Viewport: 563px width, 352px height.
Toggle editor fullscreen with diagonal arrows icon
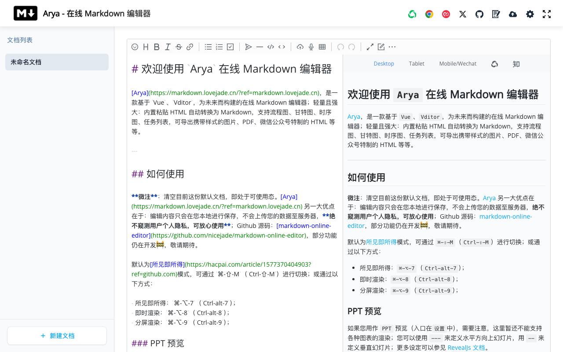point(370,47)
